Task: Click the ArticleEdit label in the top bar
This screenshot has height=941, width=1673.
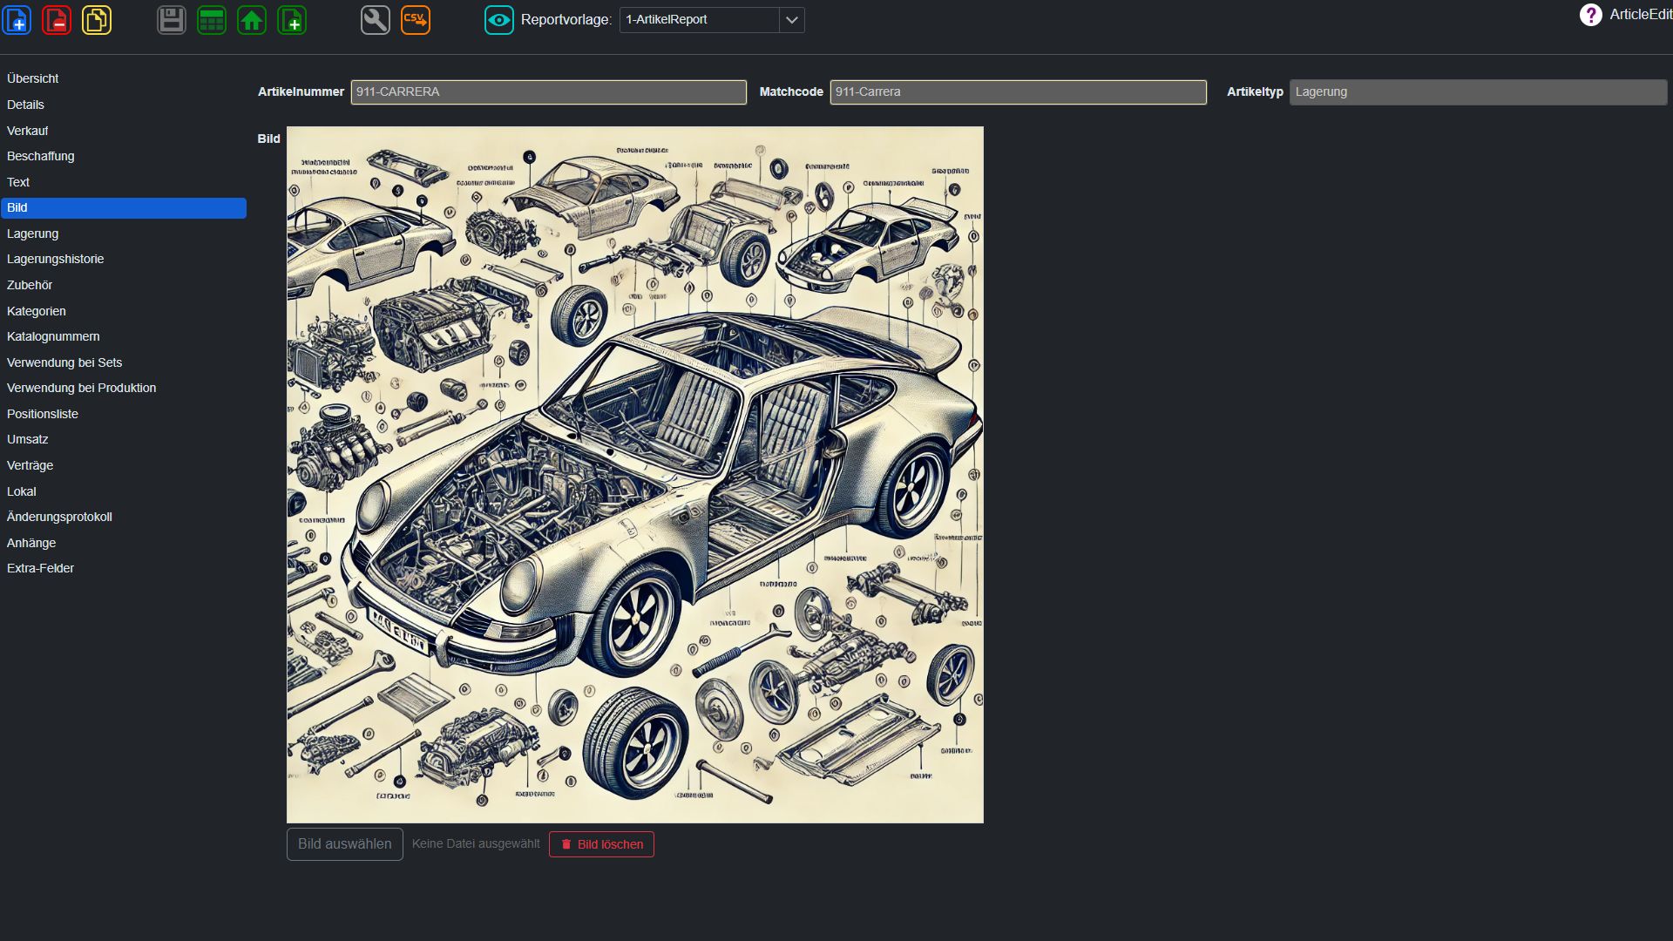Action: click(1641, 15)
